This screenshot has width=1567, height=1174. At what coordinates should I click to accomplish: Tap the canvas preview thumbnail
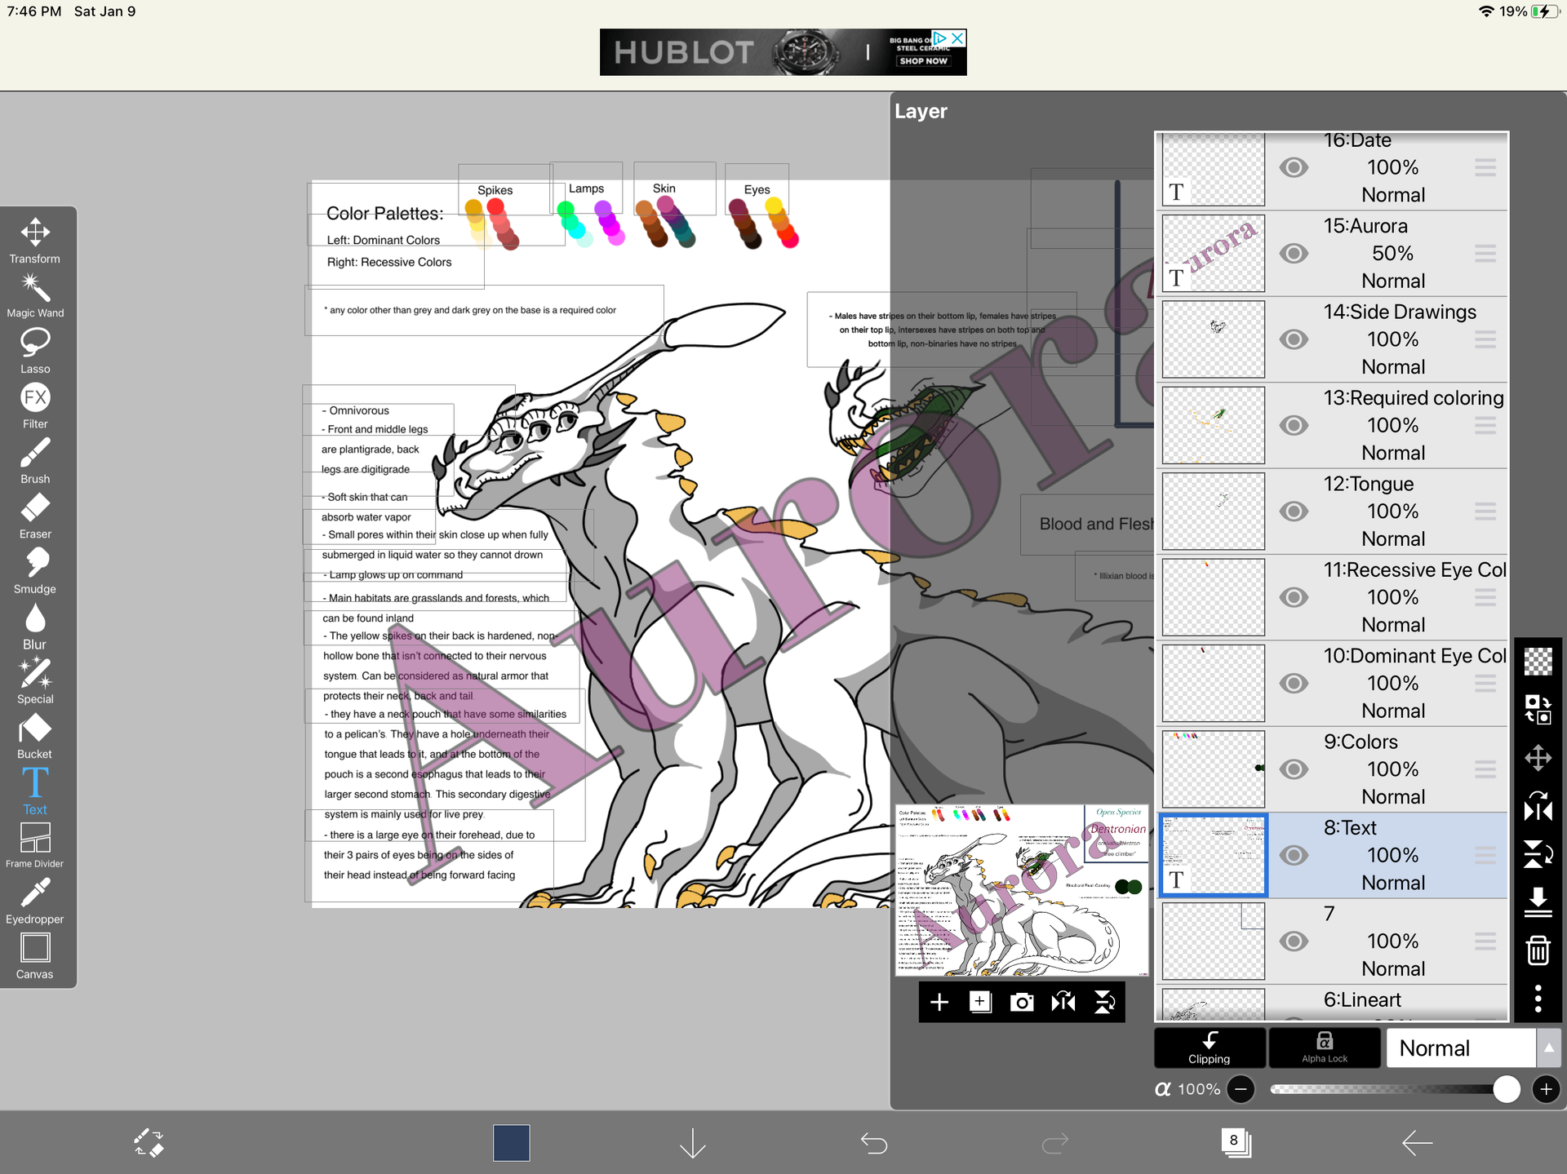point(1022,890)
